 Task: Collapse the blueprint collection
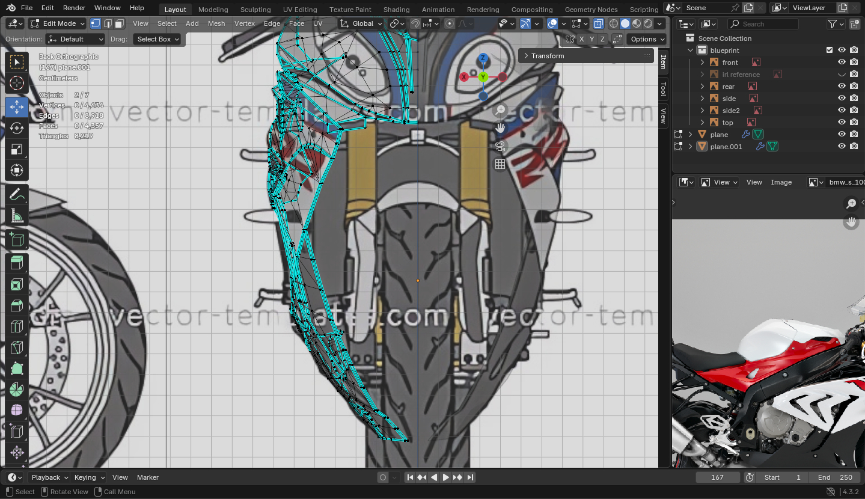[x=691, y=51]
